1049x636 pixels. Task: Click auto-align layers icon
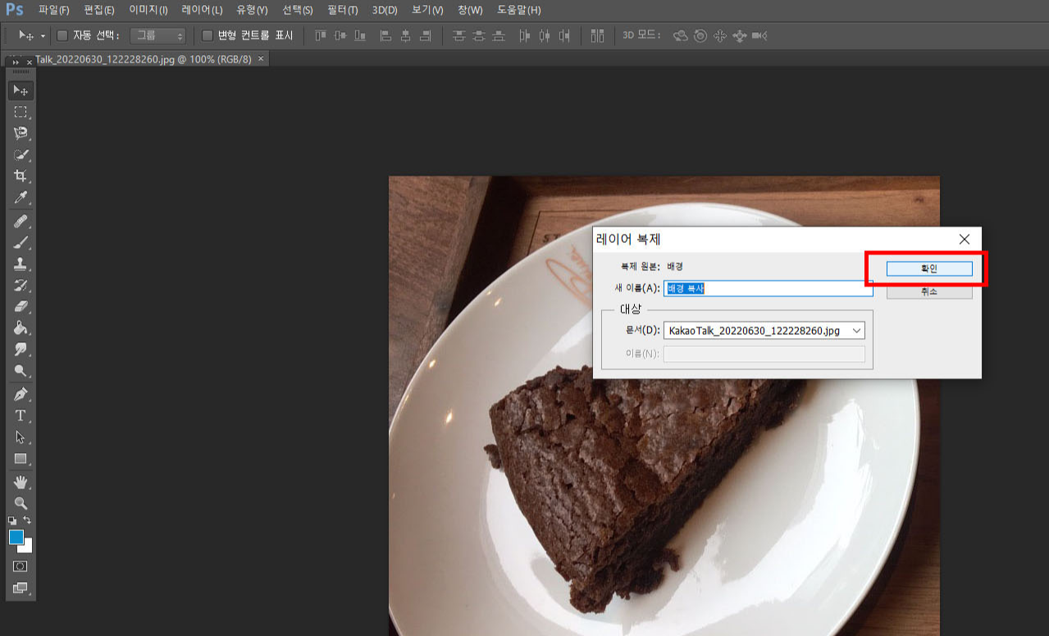[x=597, y=36]
